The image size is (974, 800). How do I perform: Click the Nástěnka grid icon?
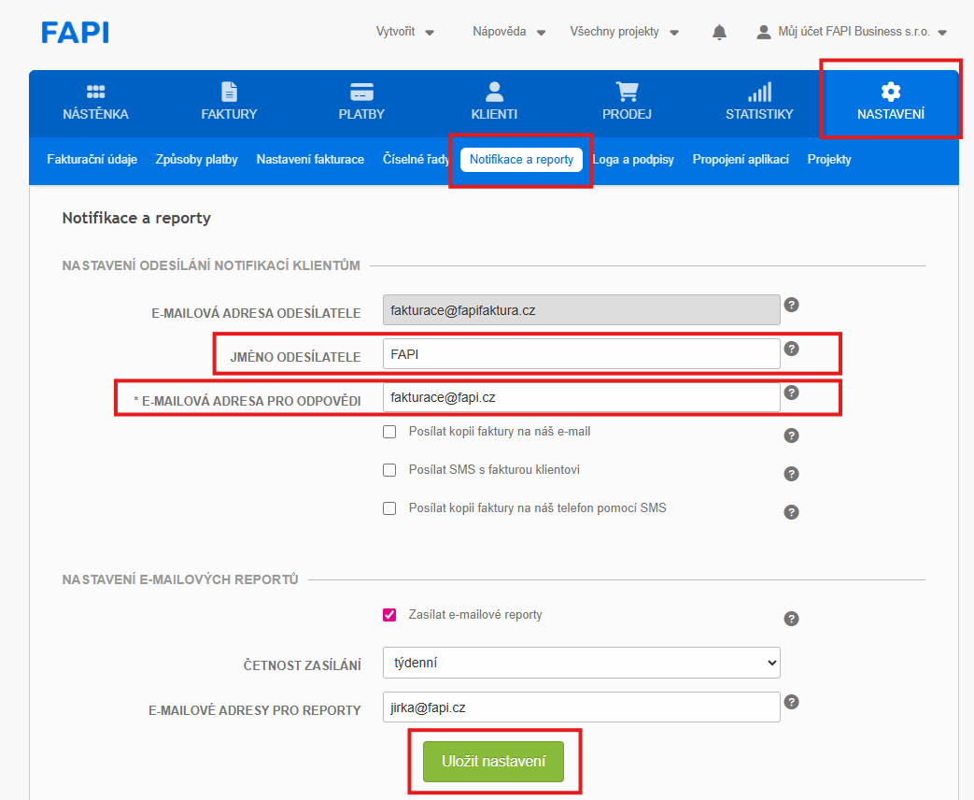click(95, 92)
